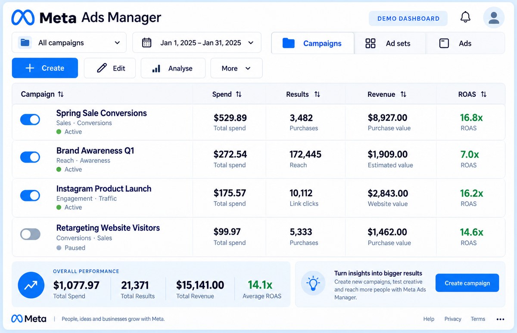Click the $1,077.97 Total Spend summary

(76, 285)
